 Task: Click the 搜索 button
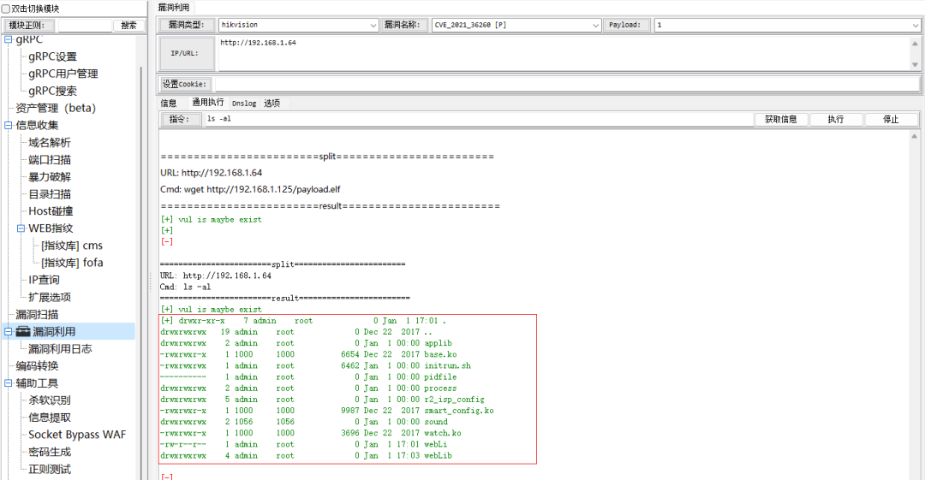128,26
